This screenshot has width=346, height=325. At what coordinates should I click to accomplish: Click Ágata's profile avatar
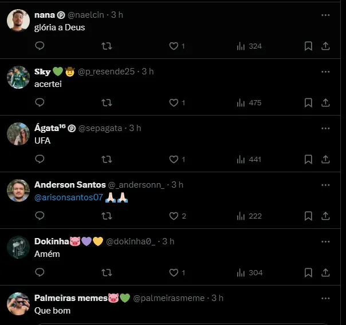[18, 134]
